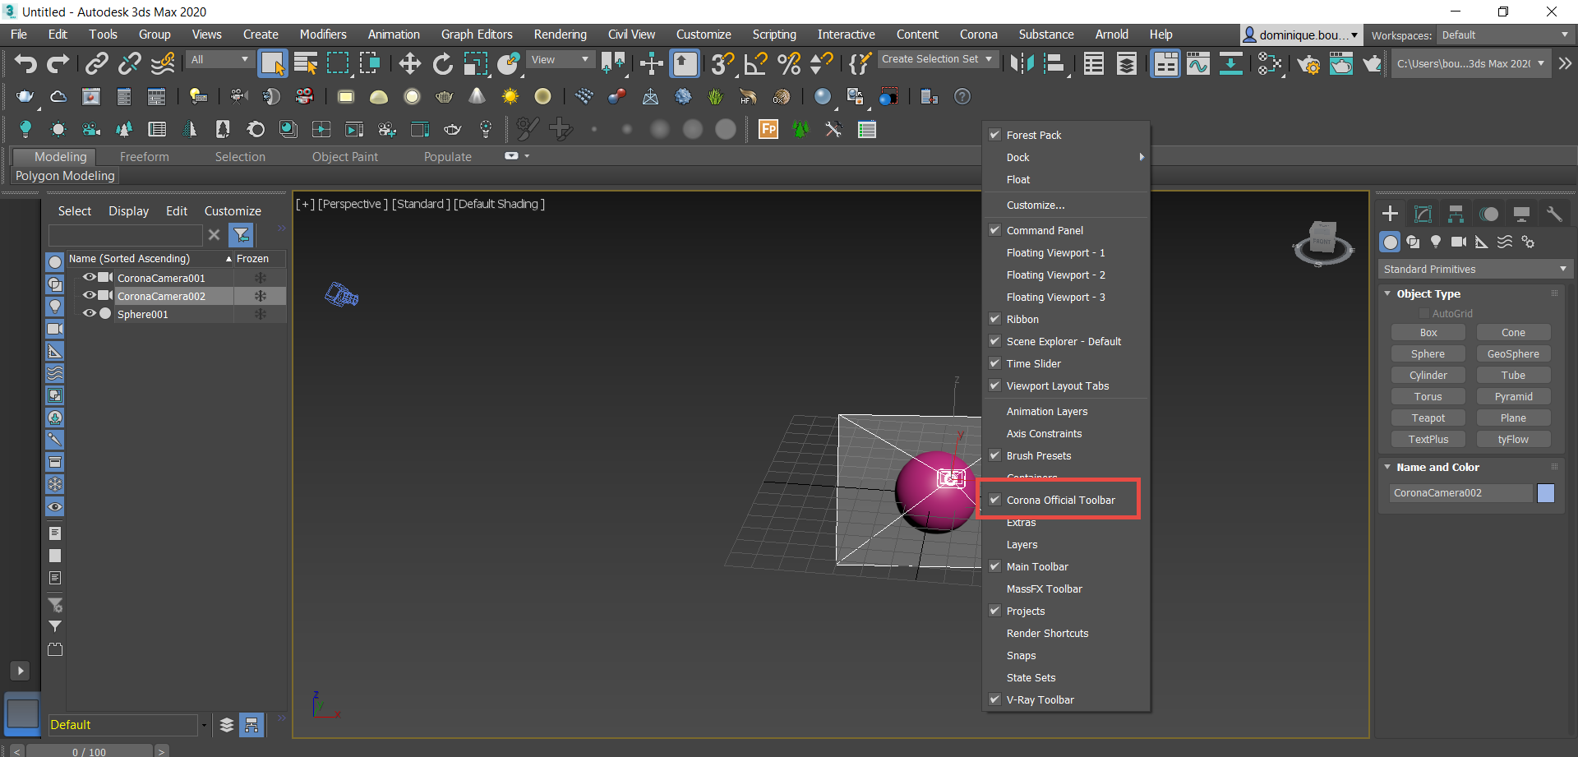Click Edit Named Selection Sets icon
The image size is (1578, 757).
tap(860, 63)
